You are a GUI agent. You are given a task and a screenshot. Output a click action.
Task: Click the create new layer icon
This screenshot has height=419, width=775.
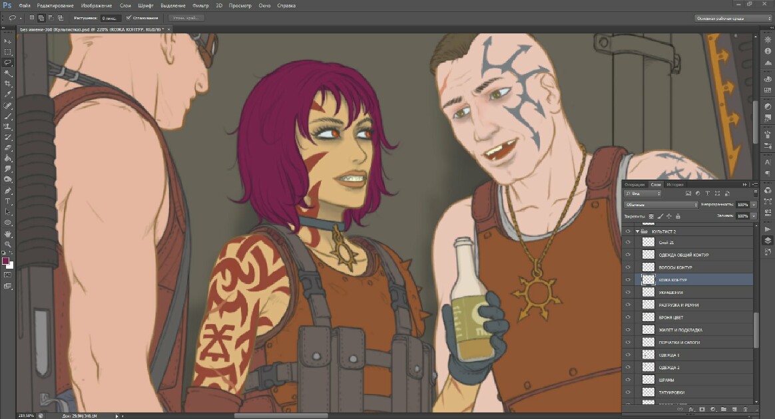(734, 409)
